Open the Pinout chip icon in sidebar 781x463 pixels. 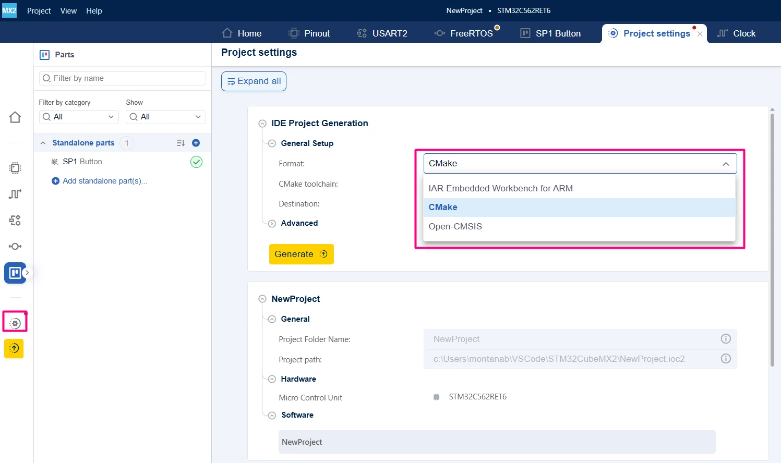pos(15,168)
